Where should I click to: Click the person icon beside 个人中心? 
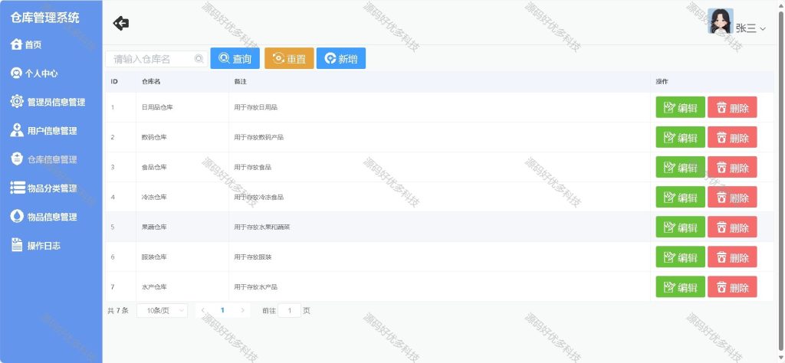click(x=17, y=73)
